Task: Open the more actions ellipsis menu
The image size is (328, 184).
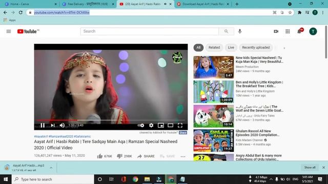Action: tap(183, 156)
